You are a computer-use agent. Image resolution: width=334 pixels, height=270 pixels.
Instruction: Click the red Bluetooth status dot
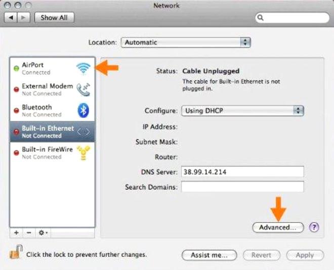pos(16,111)
